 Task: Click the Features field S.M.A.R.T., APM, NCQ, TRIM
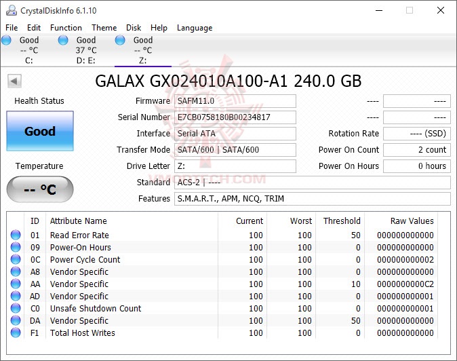313,199
